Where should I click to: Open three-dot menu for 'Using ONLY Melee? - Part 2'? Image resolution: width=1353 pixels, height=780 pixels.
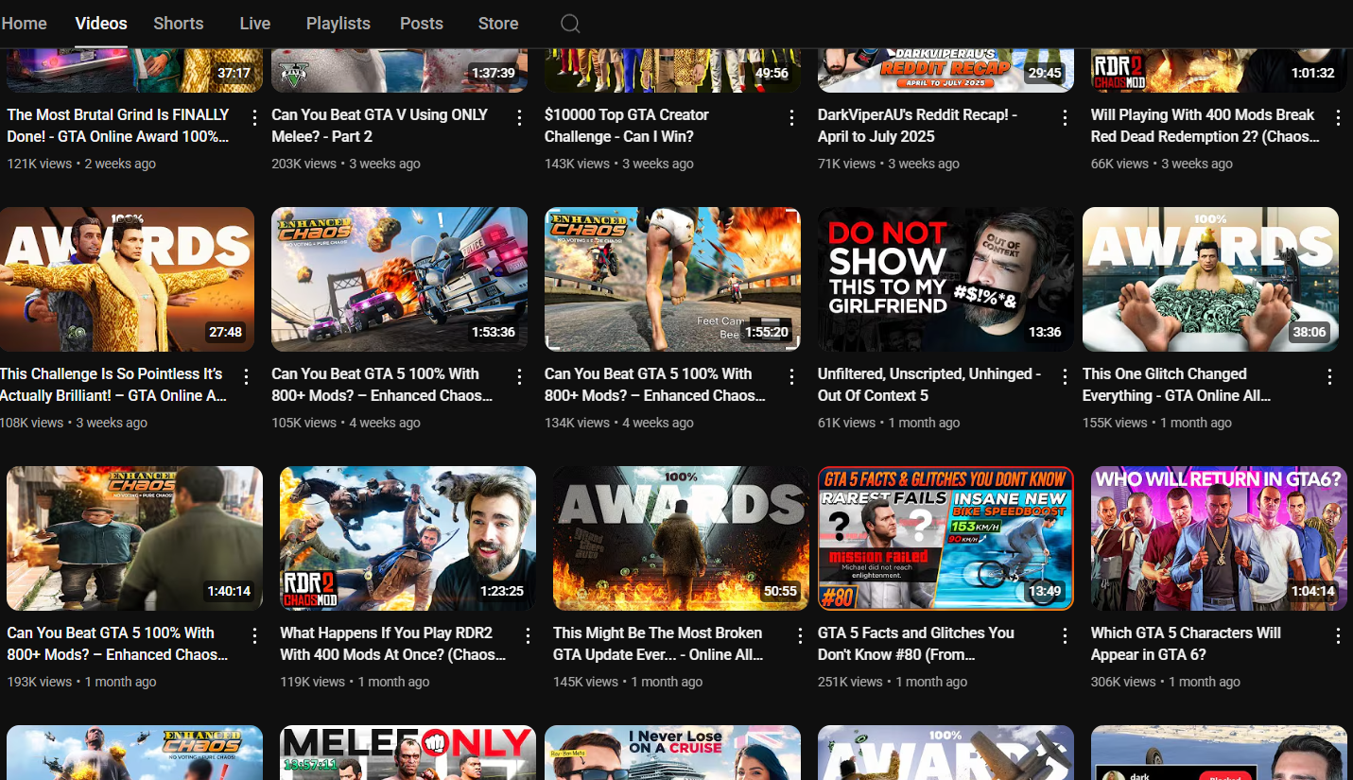click(519, 117)
